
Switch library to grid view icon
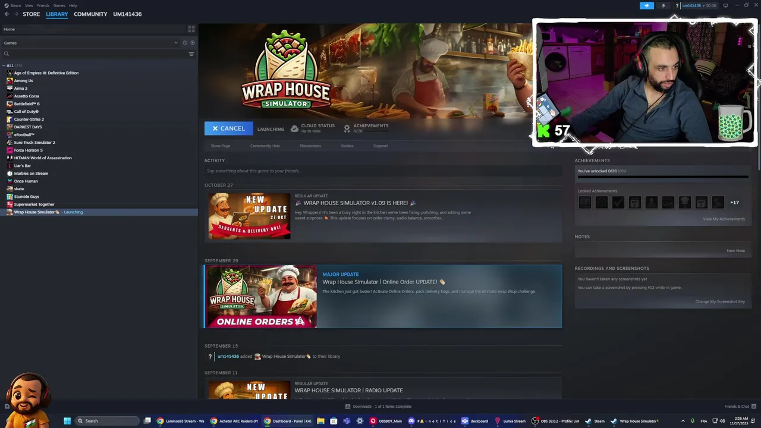point(191,29)
